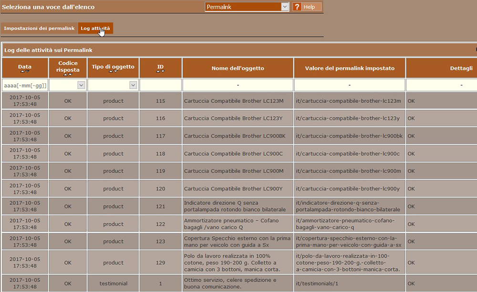This screenshot has width=477, height=292.
Task: Click the Dettagli column header
Action: coord(441,68)
